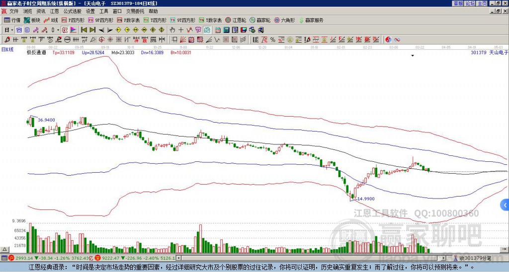
Task: Open the 行情 quotes view
Action: point(12,20)
